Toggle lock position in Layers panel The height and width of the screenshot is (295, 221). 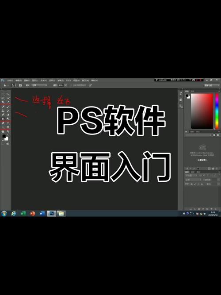(198, 184)
